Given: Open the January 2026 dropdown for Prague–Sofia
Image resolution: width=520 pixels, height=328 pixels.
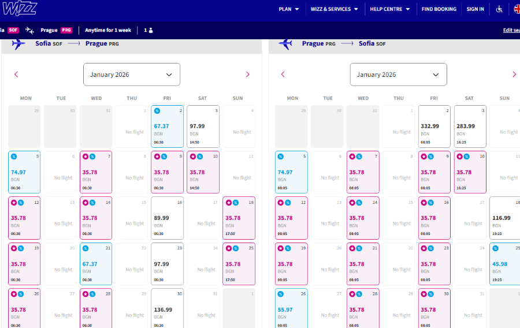Looking at the screenshot, I should click(x=398, y=74).
